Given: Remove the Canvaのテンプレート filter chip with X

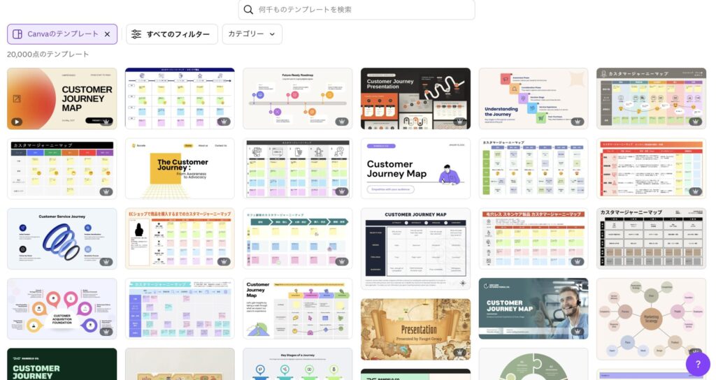Looking at the screenshot, I should coord(107,34).
